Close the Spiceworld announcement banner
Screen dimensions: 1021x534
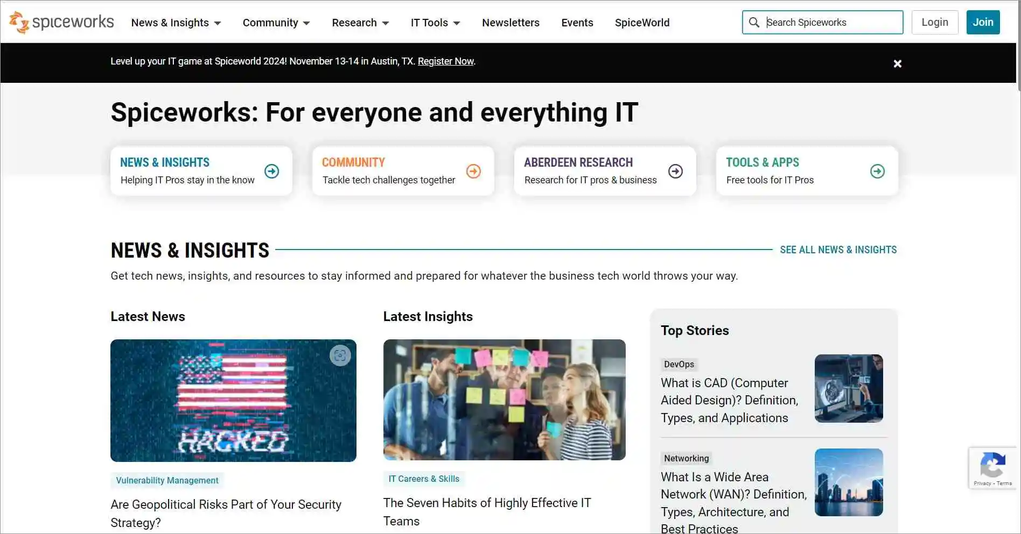[x=897, y=63]
